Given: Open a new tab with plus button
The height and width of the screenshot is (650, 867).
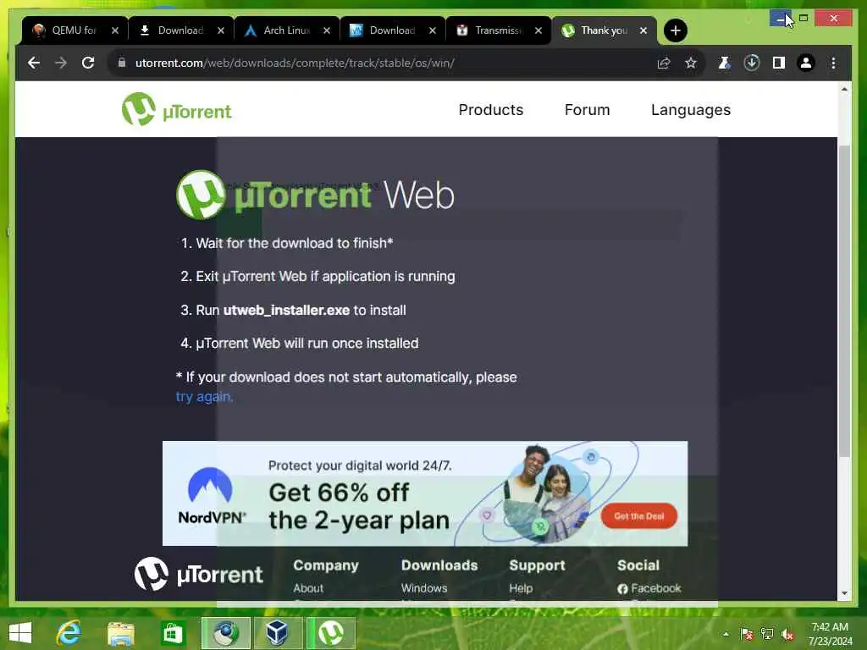Looking at the screenshot, I should tap(675, 30).
